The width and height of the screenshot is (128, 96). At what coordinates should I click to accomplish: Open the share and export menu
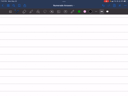[25, 6]
